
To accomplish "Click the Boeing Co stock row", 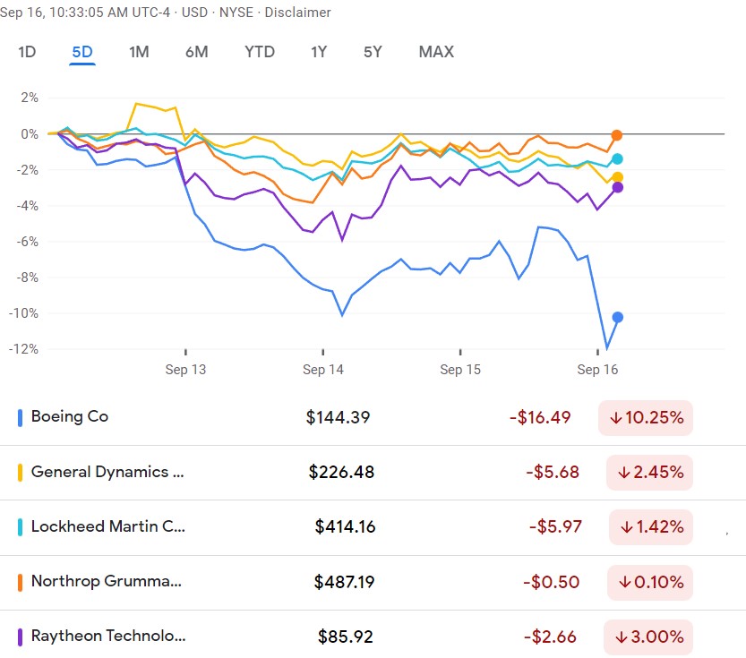I will (x=70, y=417).
